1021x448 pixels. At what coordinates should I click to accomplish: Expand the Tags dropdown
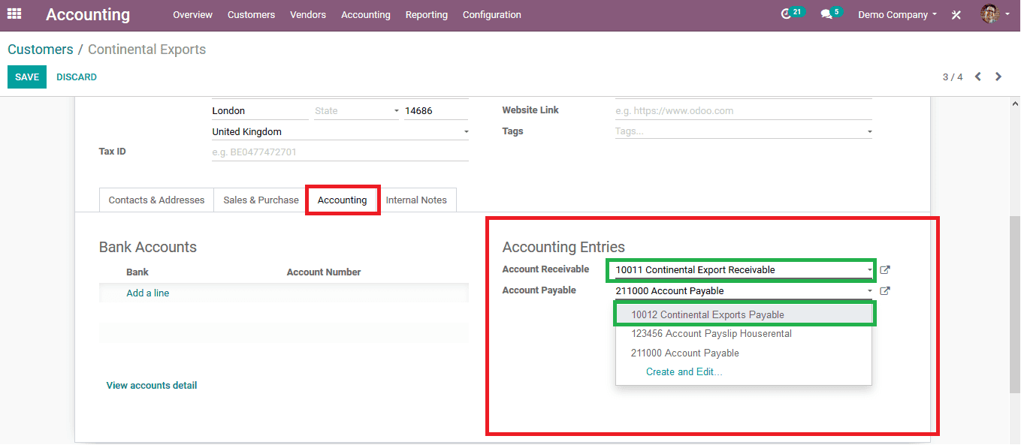coord(869,132)
